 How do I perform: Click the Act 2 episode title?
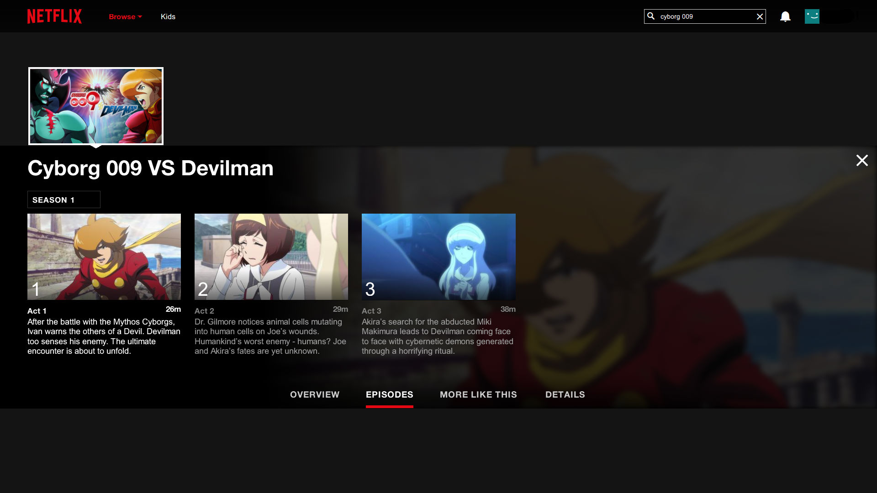pyautogui.click(x=204, y=311)
